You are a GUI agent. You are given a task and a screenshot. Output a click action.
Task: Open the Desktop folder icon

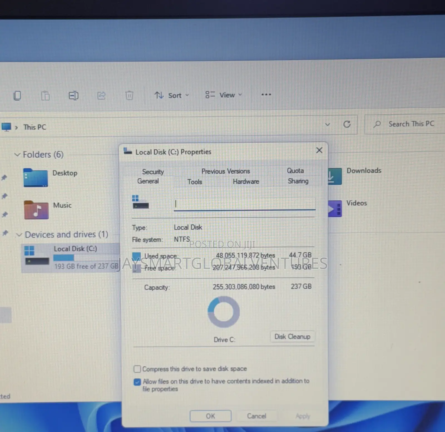36,178
